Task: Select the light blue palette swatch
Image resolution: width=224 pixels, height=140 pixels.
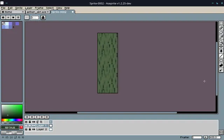Action: pyautogui.click(x=7, y=23)
